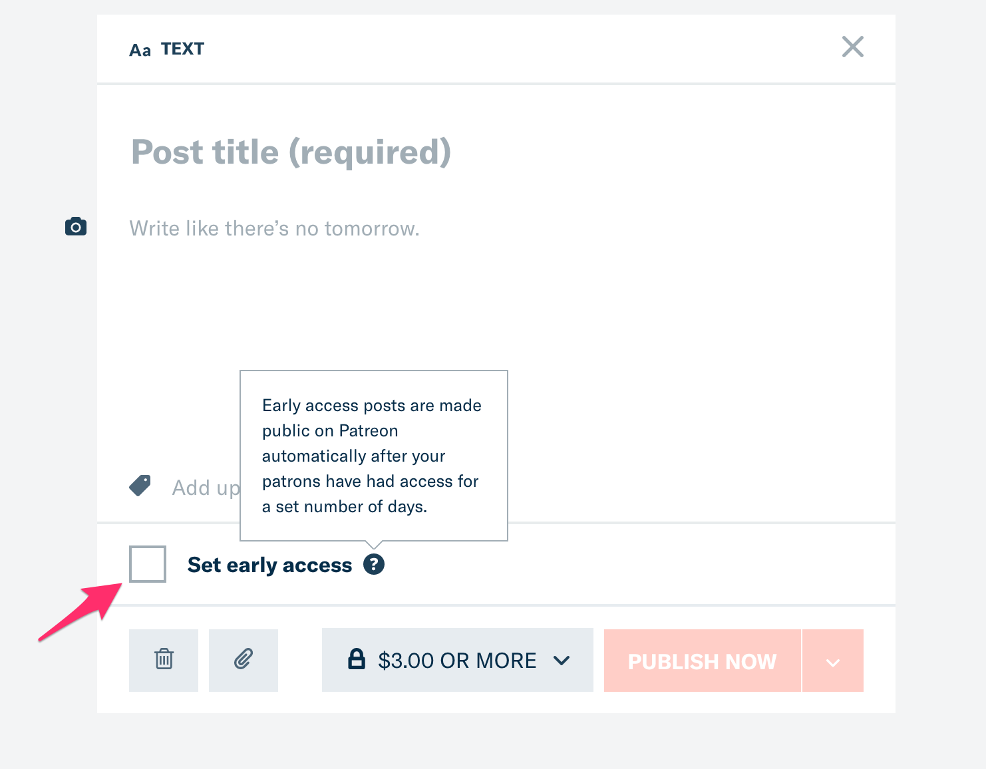Image resolution: width=986 pixels, height=769 pixels.
Task: Click the Set early access label
Action: pyautogui.click(x=269, y=565)
